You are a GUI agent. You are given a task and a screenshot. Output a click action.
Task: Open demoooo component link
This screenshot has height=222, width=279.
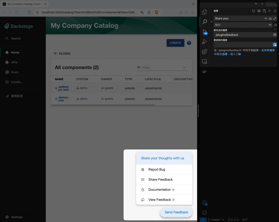click(63, 99)
